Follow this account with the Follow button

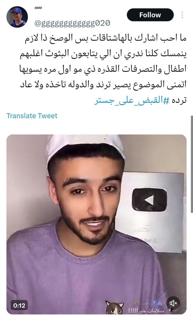150,15
